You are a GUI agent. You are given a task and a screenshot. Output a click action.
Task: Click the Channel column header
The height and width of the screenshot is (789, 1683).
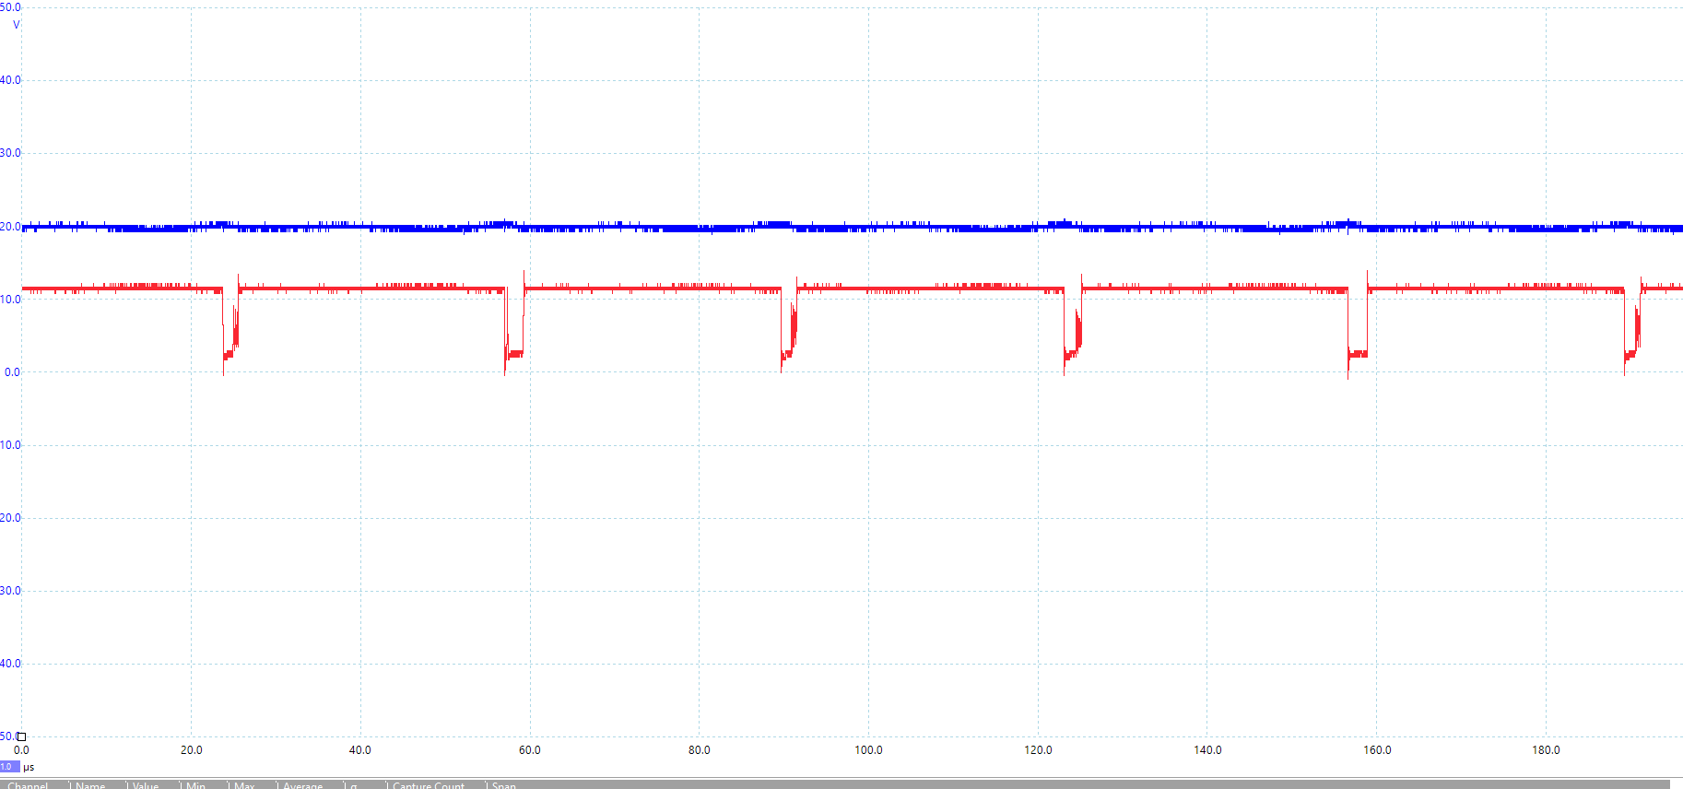point(29,785)
